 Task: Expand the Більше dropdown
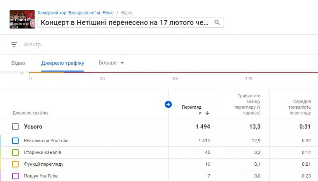[111, 63]
